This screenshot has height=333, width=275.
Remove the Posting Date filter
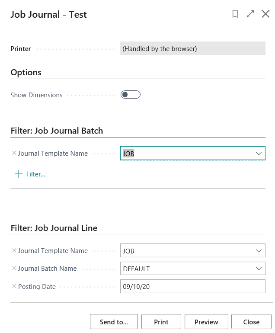click(14, 286)
